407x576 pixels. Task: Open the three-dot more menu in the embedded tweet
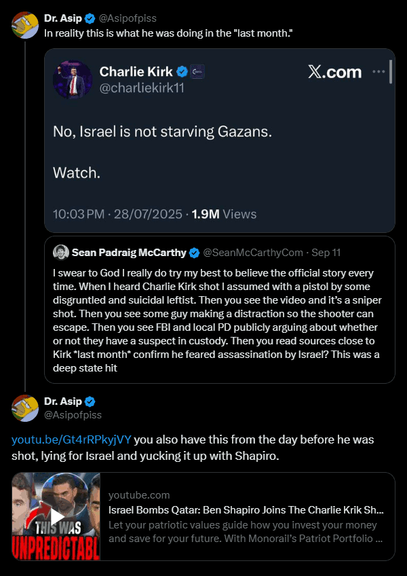click(379, 71)
